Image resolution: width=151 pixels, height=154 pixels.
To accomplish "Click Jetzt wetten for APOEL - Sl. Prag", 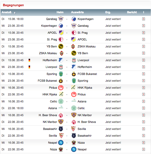I will (113, 33).
